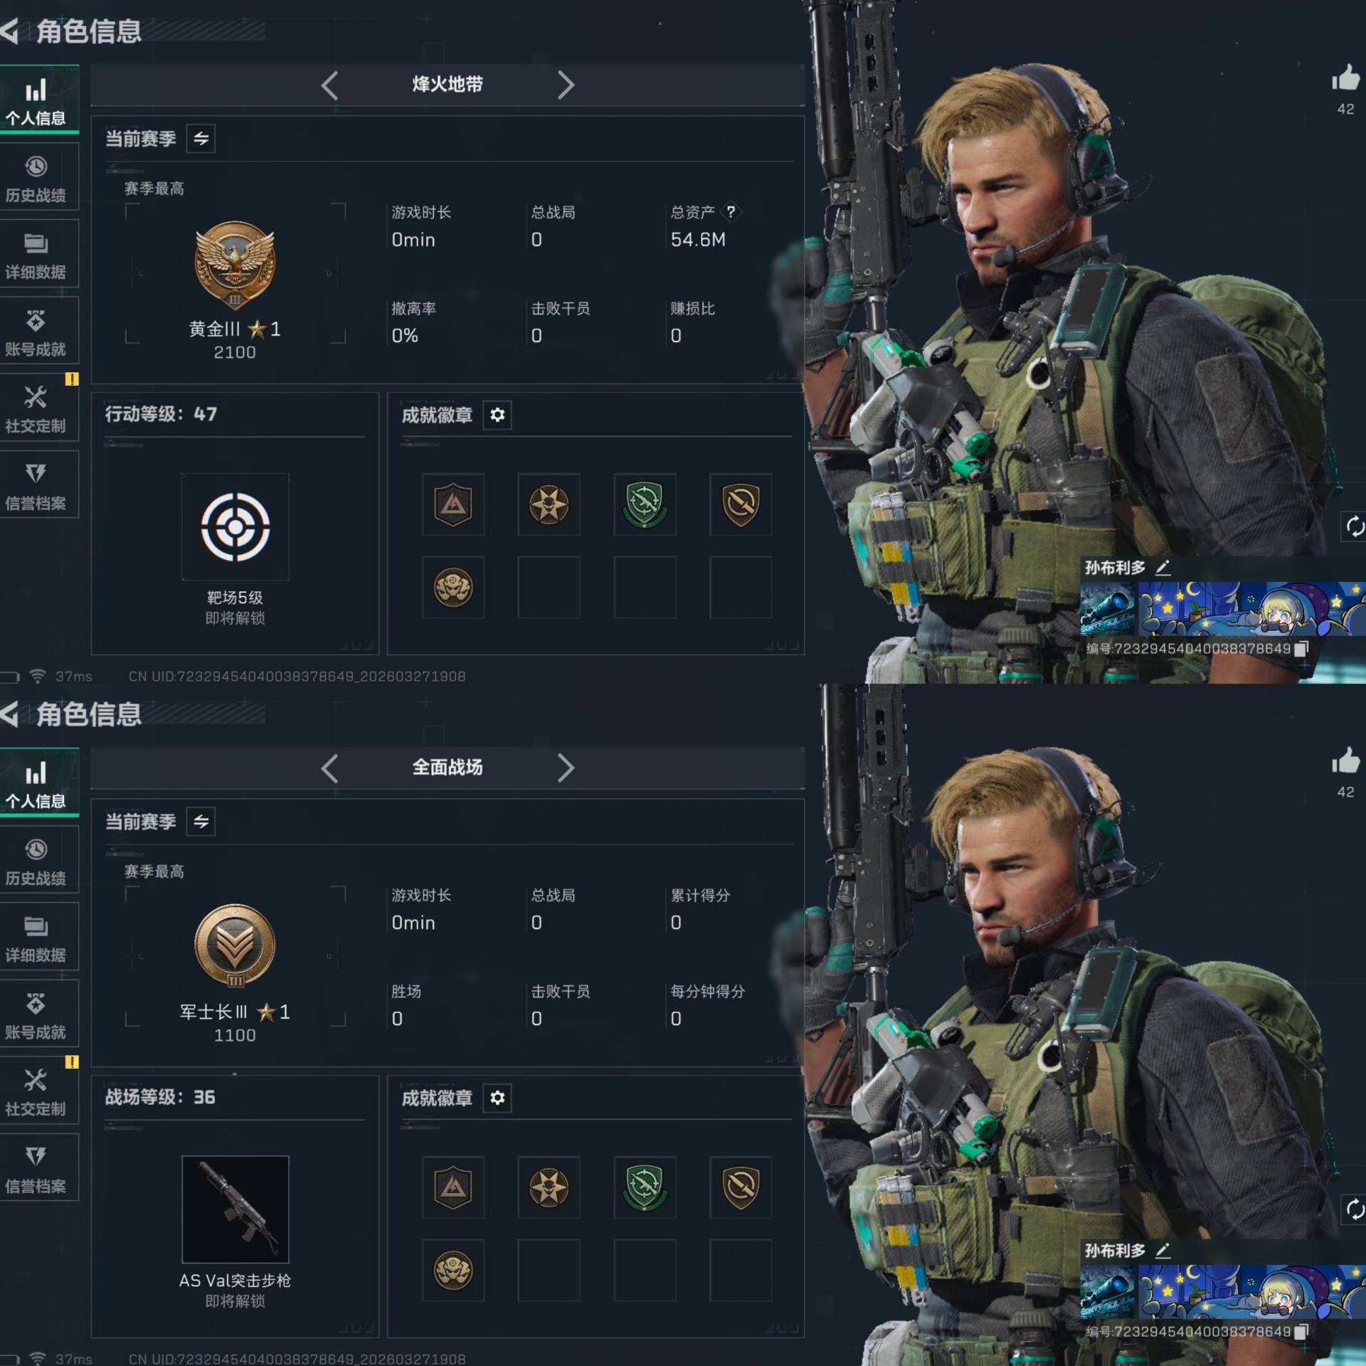Screen dimensions: 1366x1366
Task: Click the rotate character icon on 全面战场 screen
Action: point(1354,1209)
